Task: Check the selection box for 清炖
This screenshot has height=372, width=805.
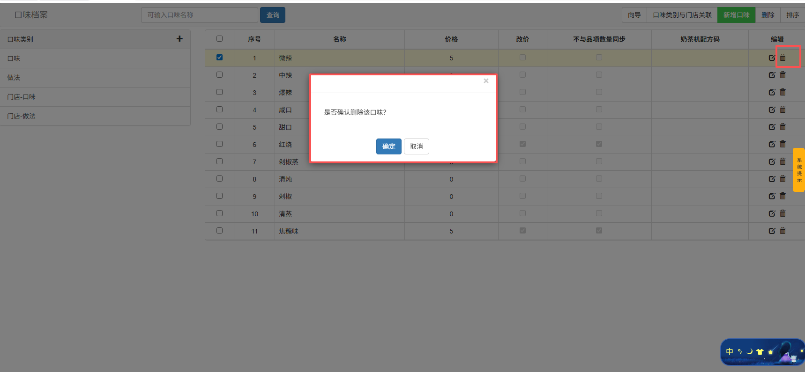Action: 219,179
